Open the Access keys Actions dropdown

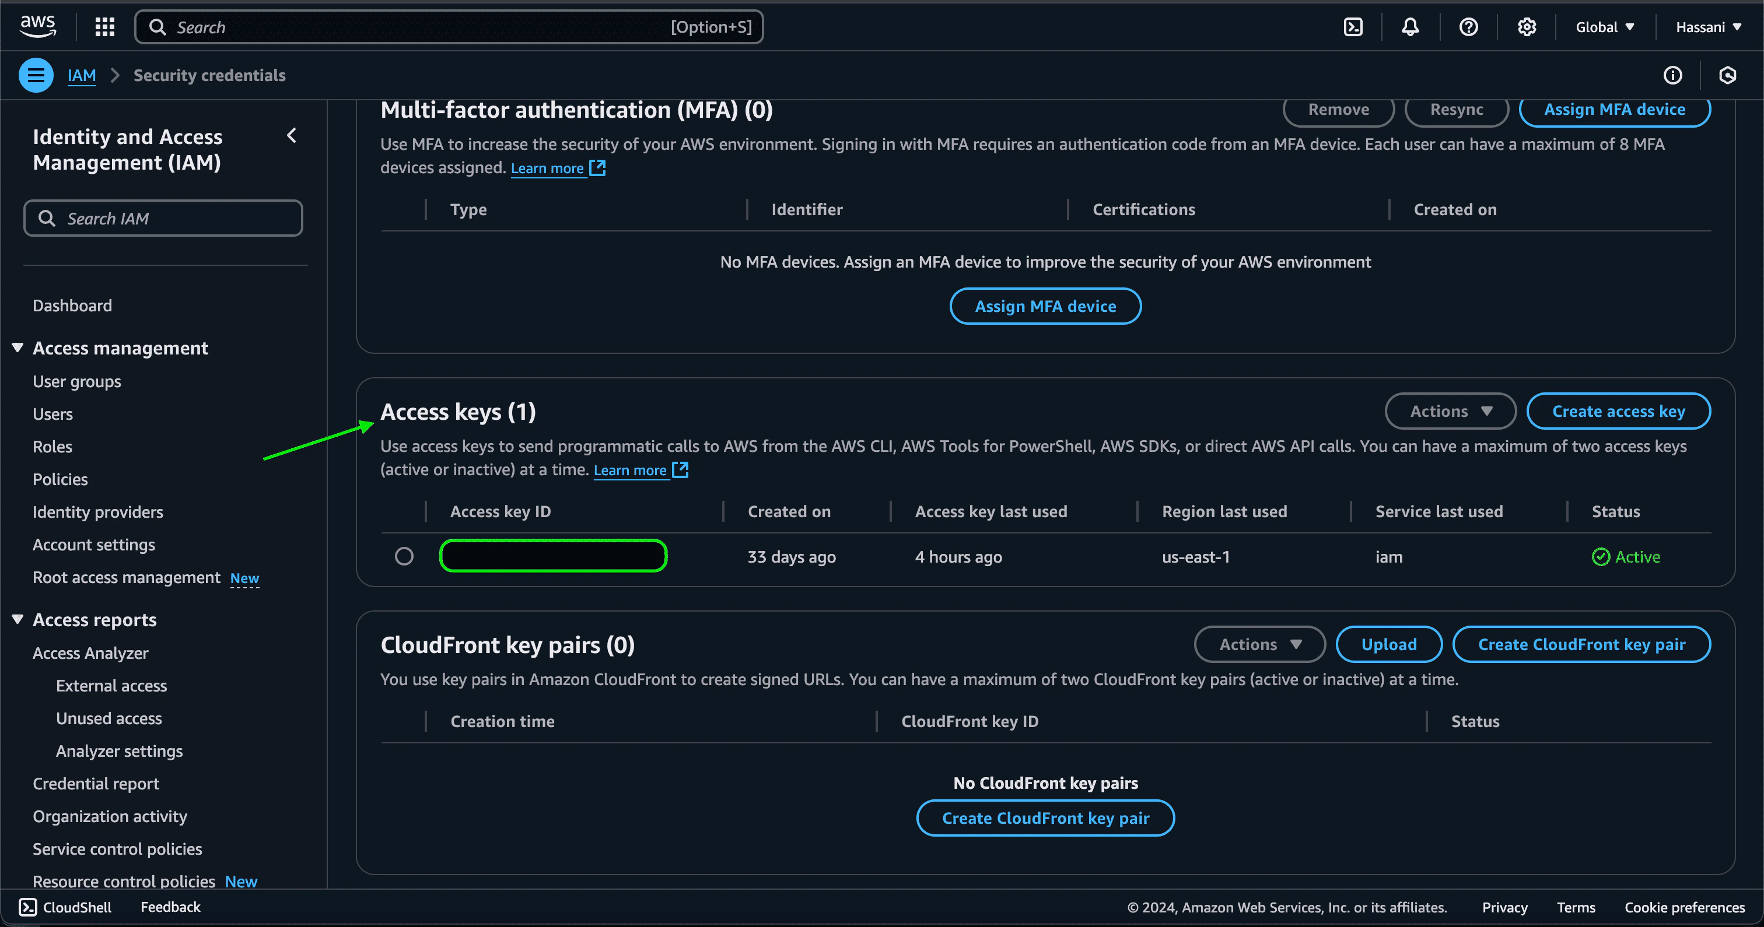pyautogui.click(x=1450, y=411)
